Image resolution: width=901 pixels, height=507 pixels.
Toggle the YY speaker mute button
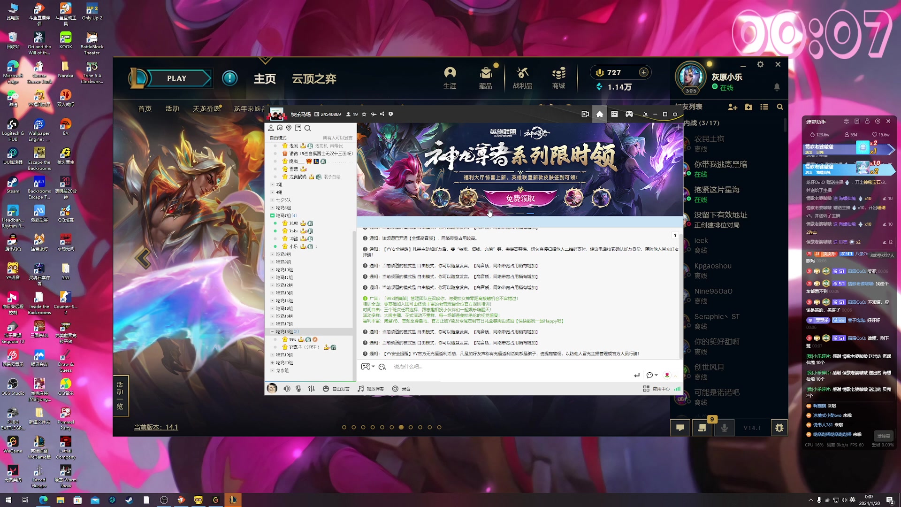click(x=287, y=389)
